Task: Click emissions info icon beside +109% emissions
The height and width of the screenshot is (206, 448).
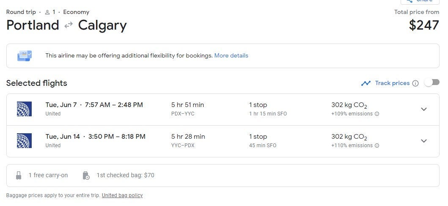Action: (x=377, y=114)
